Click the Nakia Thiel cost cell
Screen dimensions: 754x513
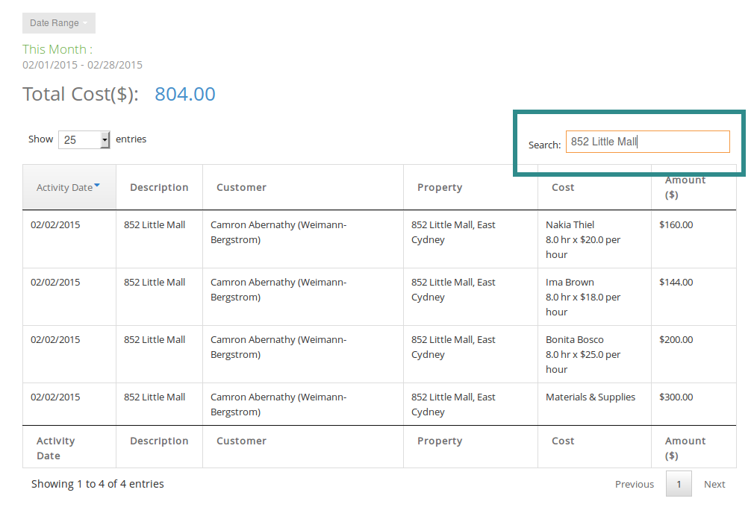(x=594, y=239)
